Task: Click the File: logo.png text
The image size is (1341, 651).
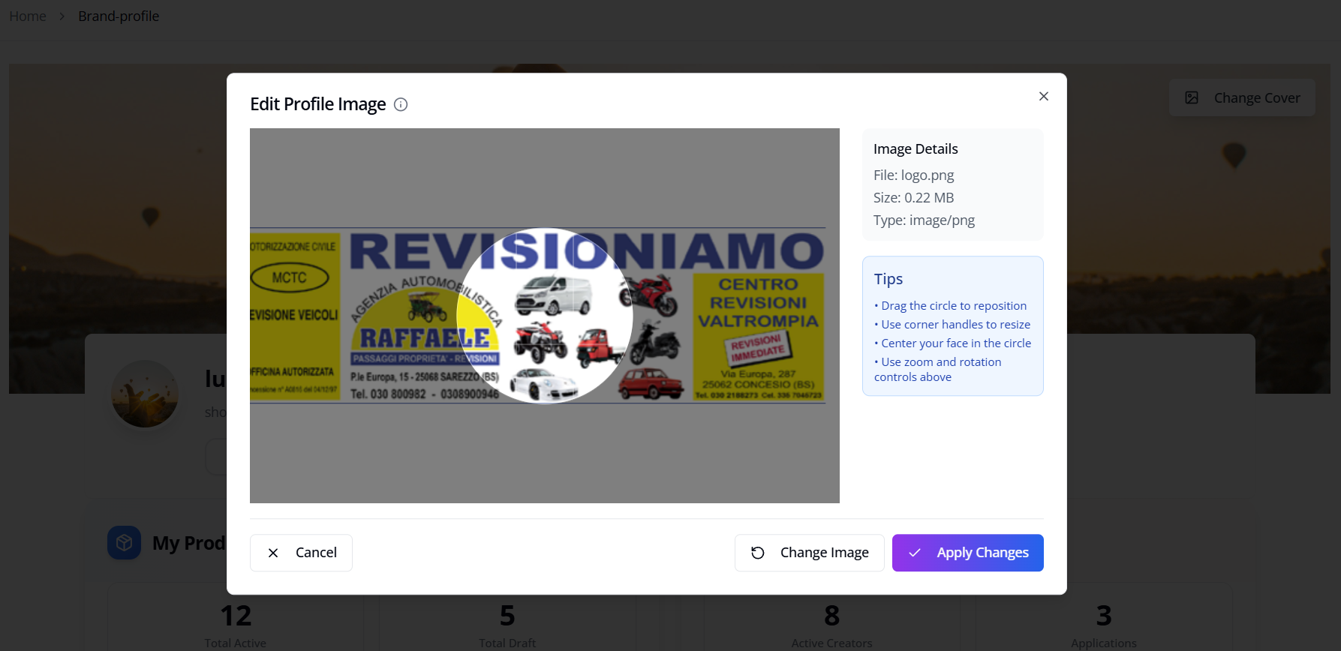Action: coord(913,175)
